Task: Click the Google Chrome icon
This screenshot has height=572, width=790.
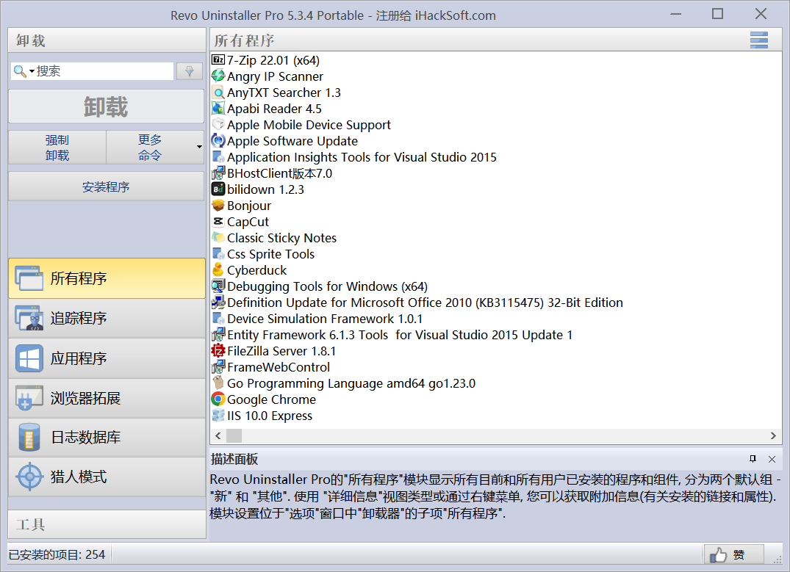Action: pyautogui.click(x=218, y=399)
